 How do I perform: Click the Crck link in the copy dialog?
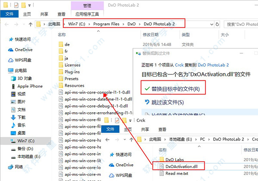[x=179, y=65]
